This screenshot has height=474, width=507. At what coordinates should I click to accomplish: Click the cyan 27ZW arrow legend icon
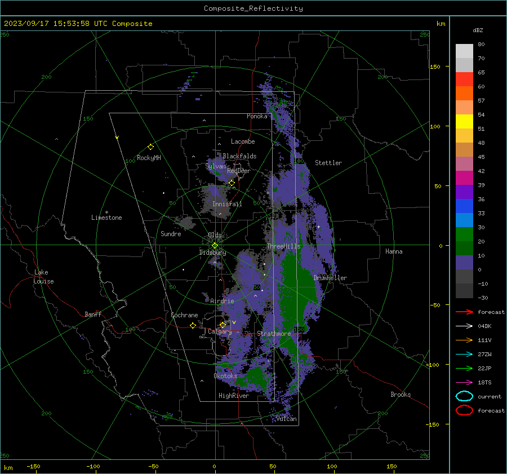point(464,355)
